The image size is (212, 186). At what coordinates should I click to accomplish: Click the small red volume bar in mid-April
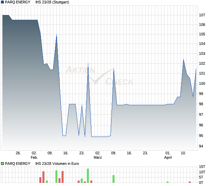point(190,182)
